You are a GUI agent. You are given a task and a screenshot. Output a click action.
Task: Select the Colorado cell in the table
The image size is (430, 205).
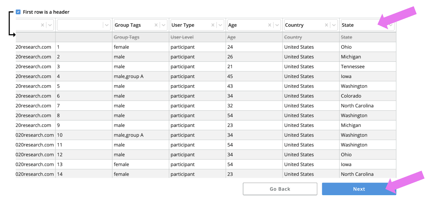[x=351, y=96]
